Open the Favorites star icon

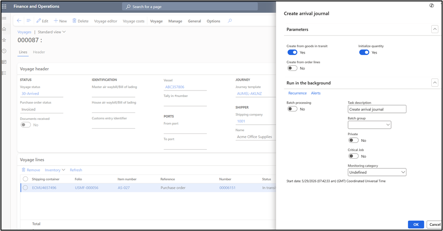coord(4,40)
